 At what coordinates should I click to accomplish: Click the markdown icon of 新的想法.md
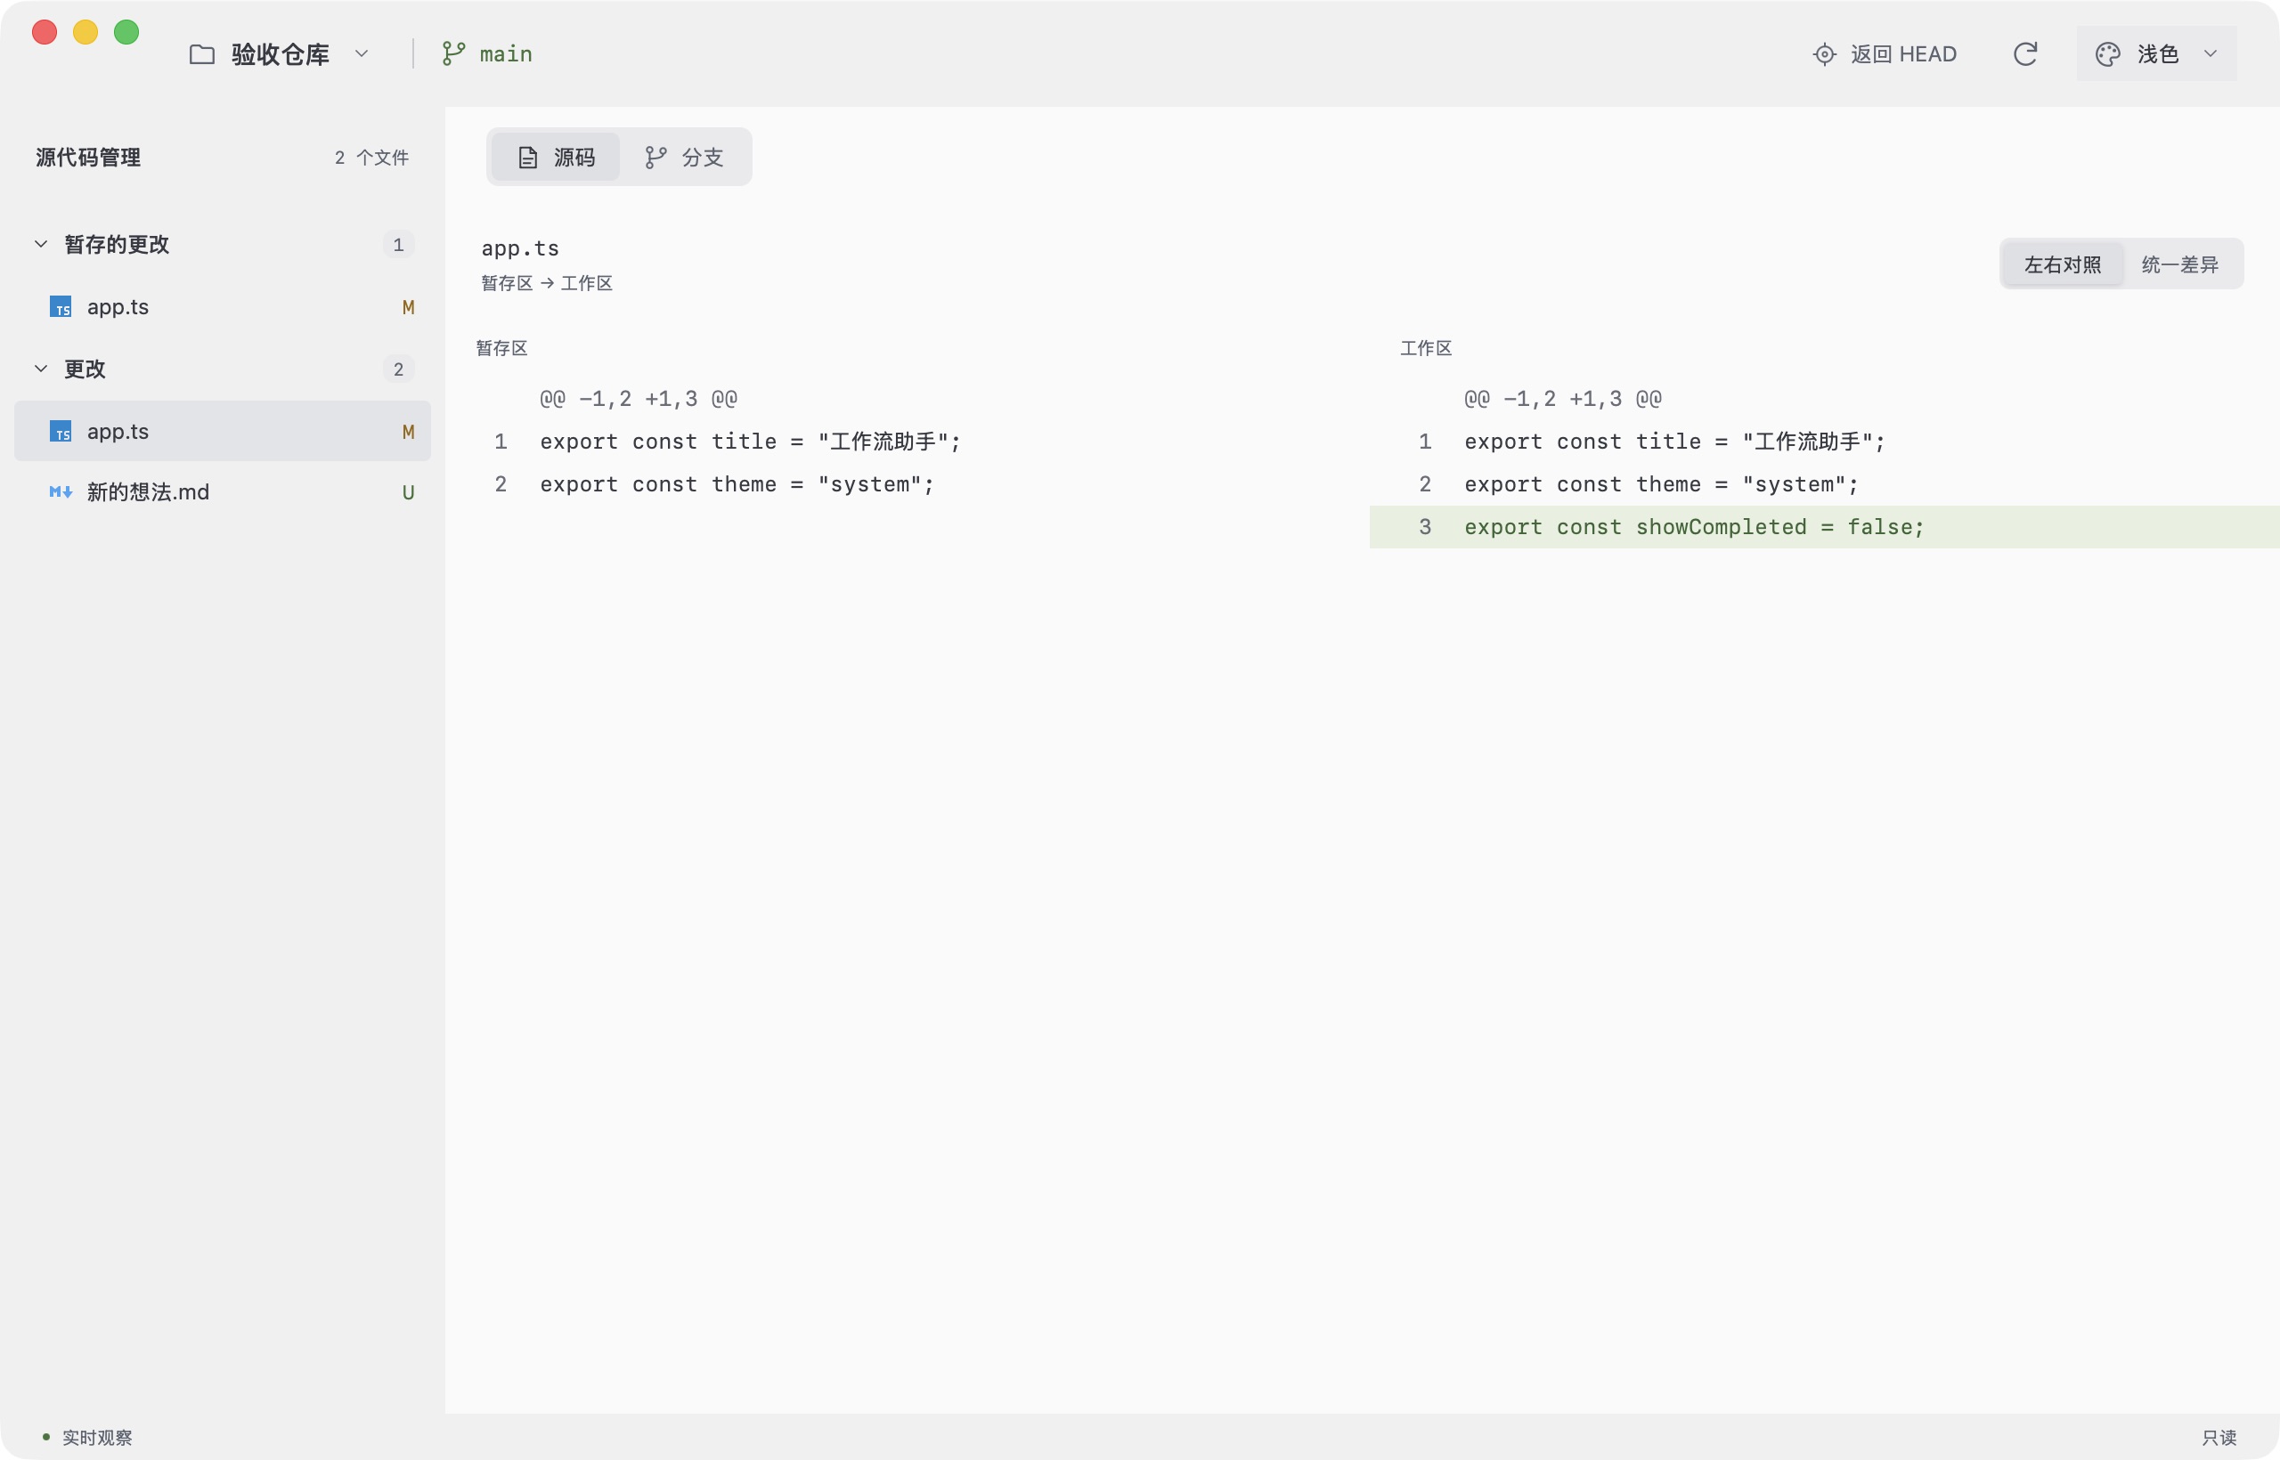click(x=61, y=492)
